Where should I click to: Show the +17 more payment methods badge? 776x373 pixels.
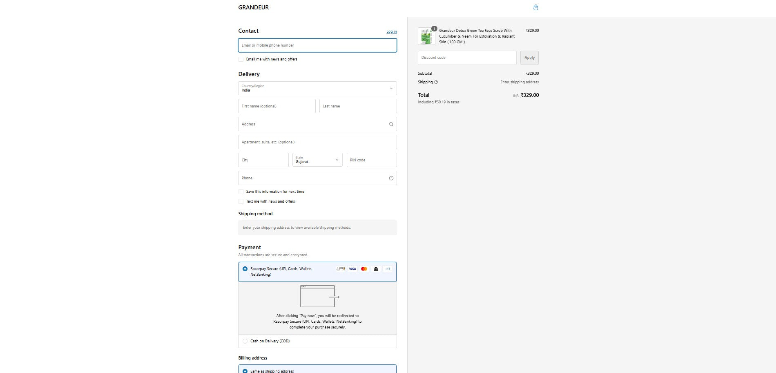(387, 269)
